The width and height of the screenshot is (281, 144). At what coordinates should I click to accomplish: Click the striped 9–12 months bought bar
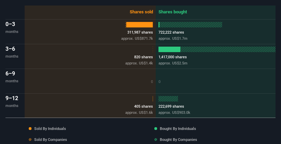(x=168, y=99)
